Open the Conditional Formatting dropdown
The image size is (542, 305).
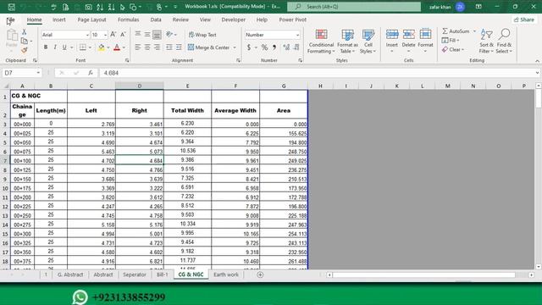click(322, 42)
